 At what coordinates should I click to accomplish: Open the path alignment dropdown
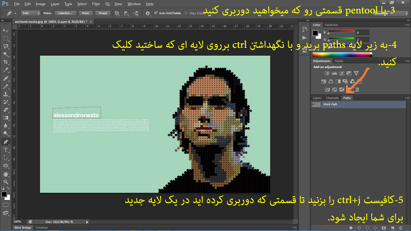point(126,13)
